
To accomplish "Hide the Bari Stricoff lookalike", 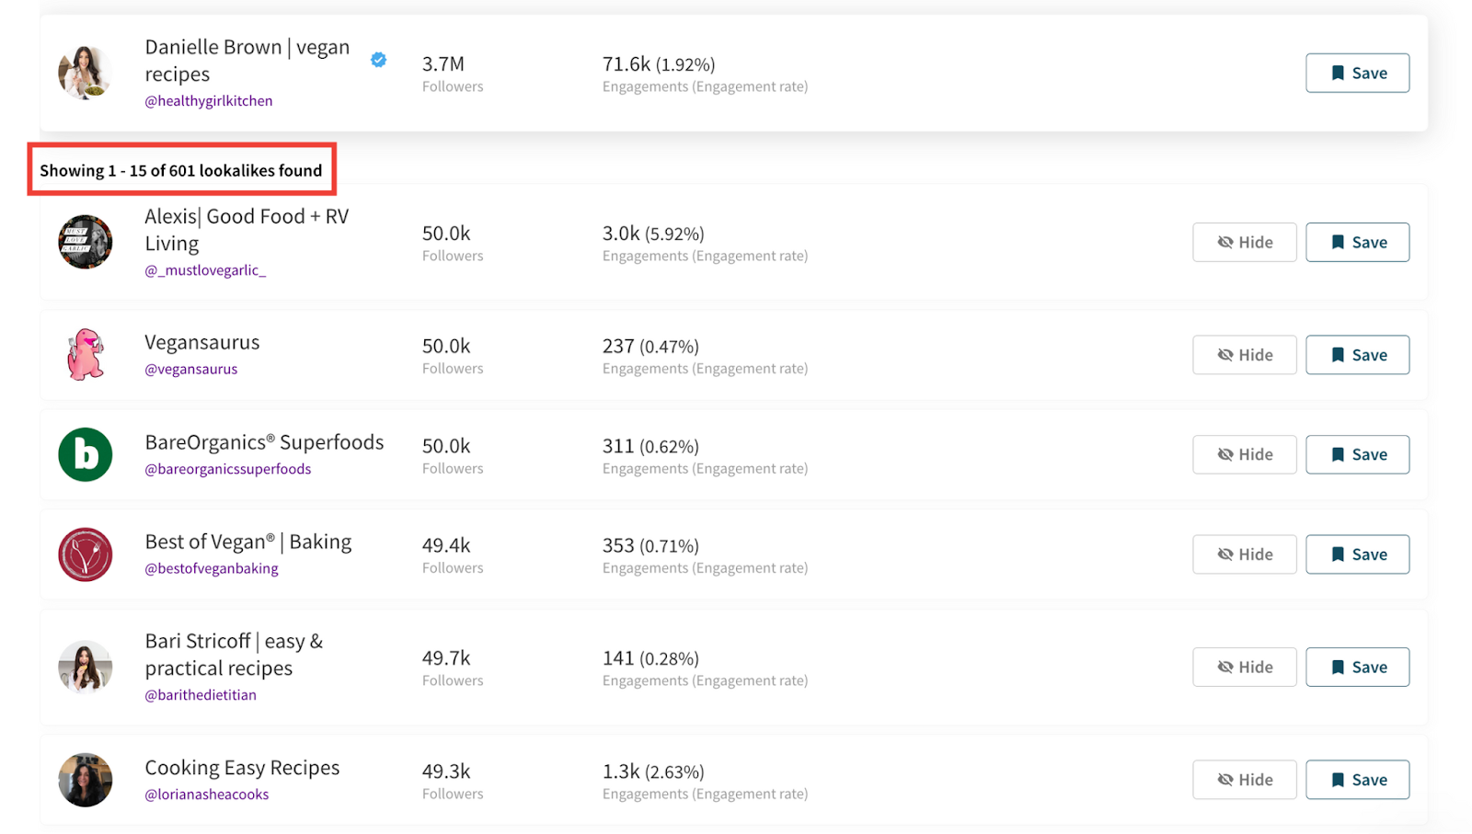I will pos(1244,667).
